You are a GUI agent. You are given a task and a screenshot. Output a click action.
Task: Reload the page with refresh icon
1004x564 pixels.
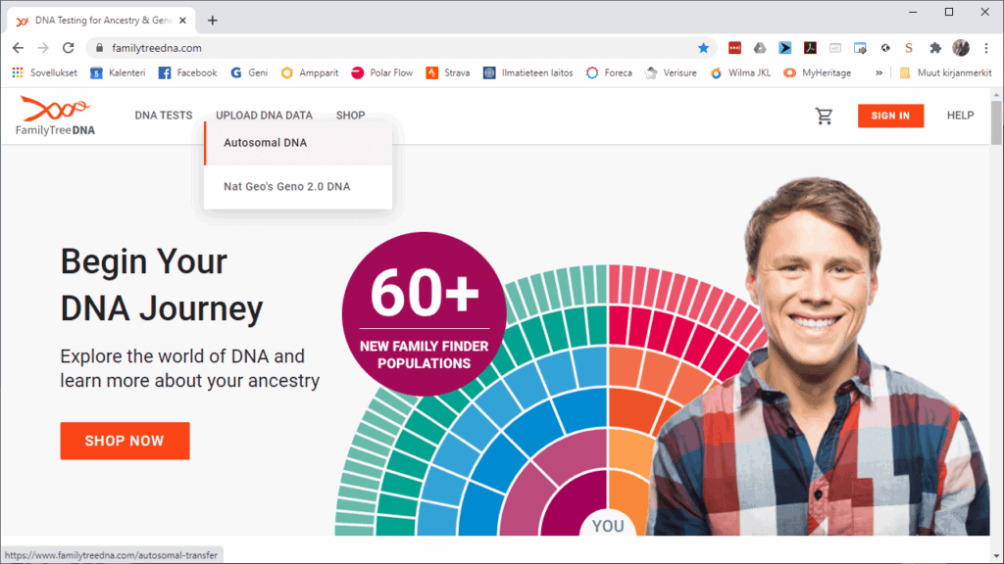(69, 48)
